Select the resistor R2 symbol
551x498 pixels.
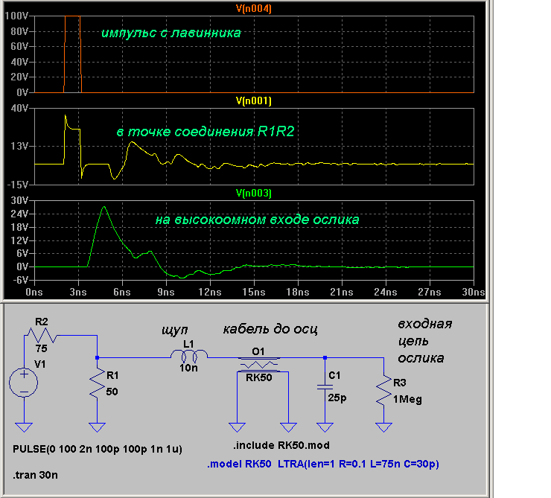(42, 336)
